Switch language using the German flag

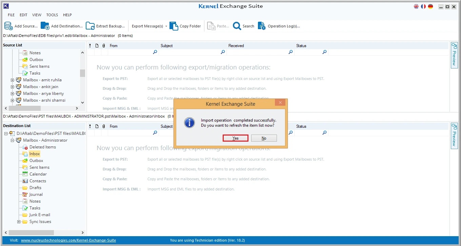pyautogui.click(x=430, y=6)
